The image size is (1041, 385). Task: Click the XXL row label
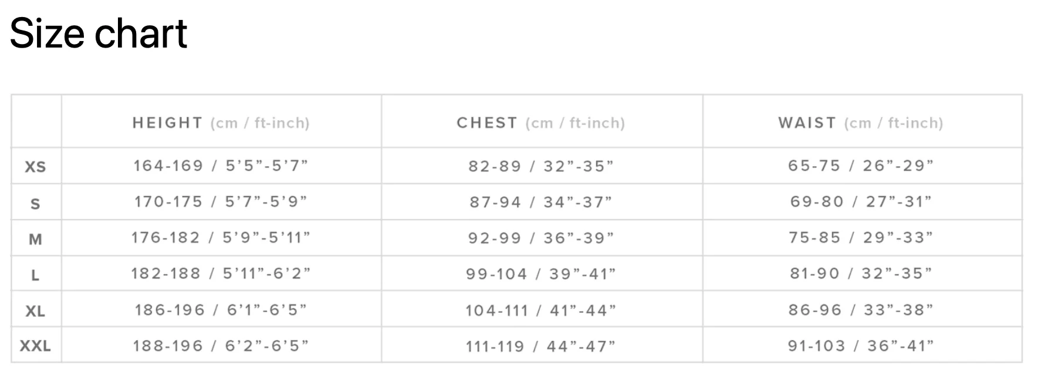click(x=35, y=346)
